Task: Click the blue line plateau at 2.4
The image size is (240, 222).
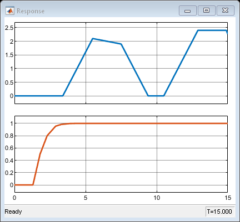Action: pos(212,30)
